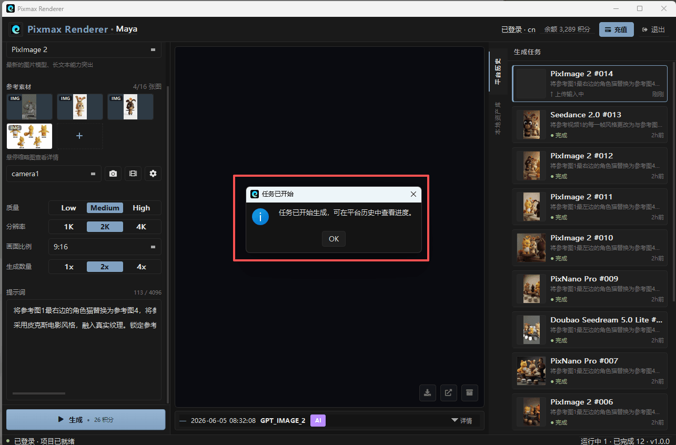Add a reference image with the plus tile

79,136
